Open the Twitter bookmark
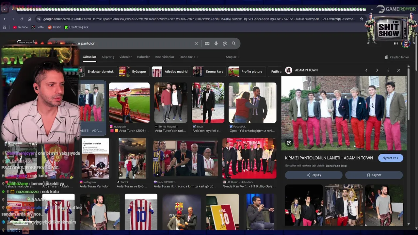This screenshot has width=418, height=235. click(38, 27)
